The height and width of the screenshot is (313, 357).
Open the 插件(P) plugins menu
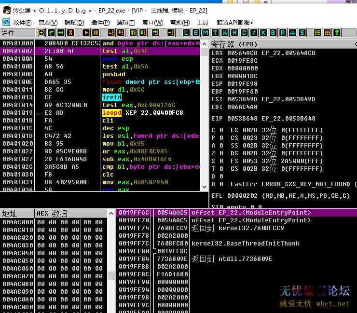pyautogui.click(x=100, y=23)
